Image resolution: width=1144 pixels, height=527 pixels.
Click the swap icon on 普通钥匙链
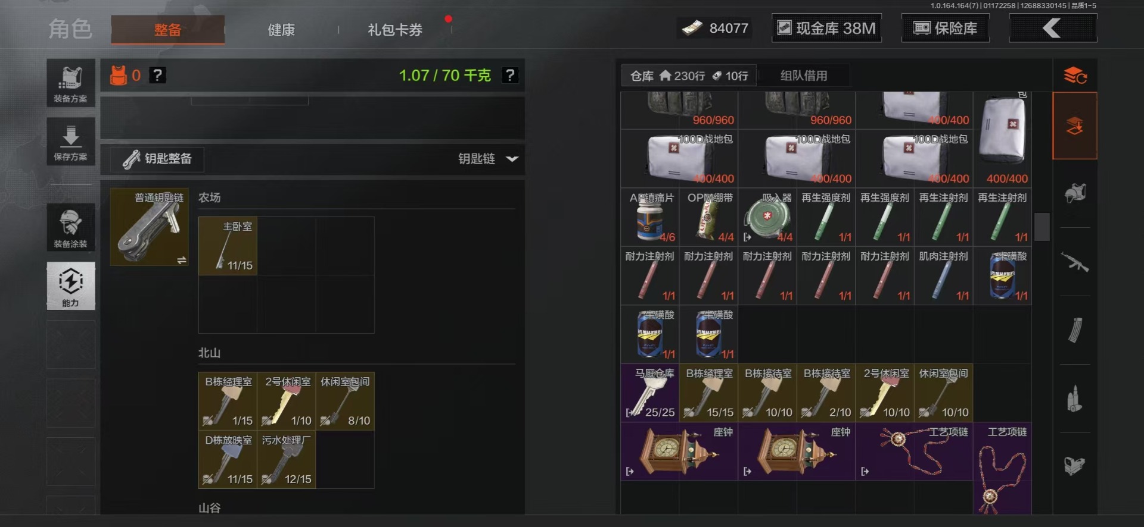tap(181, 260)
